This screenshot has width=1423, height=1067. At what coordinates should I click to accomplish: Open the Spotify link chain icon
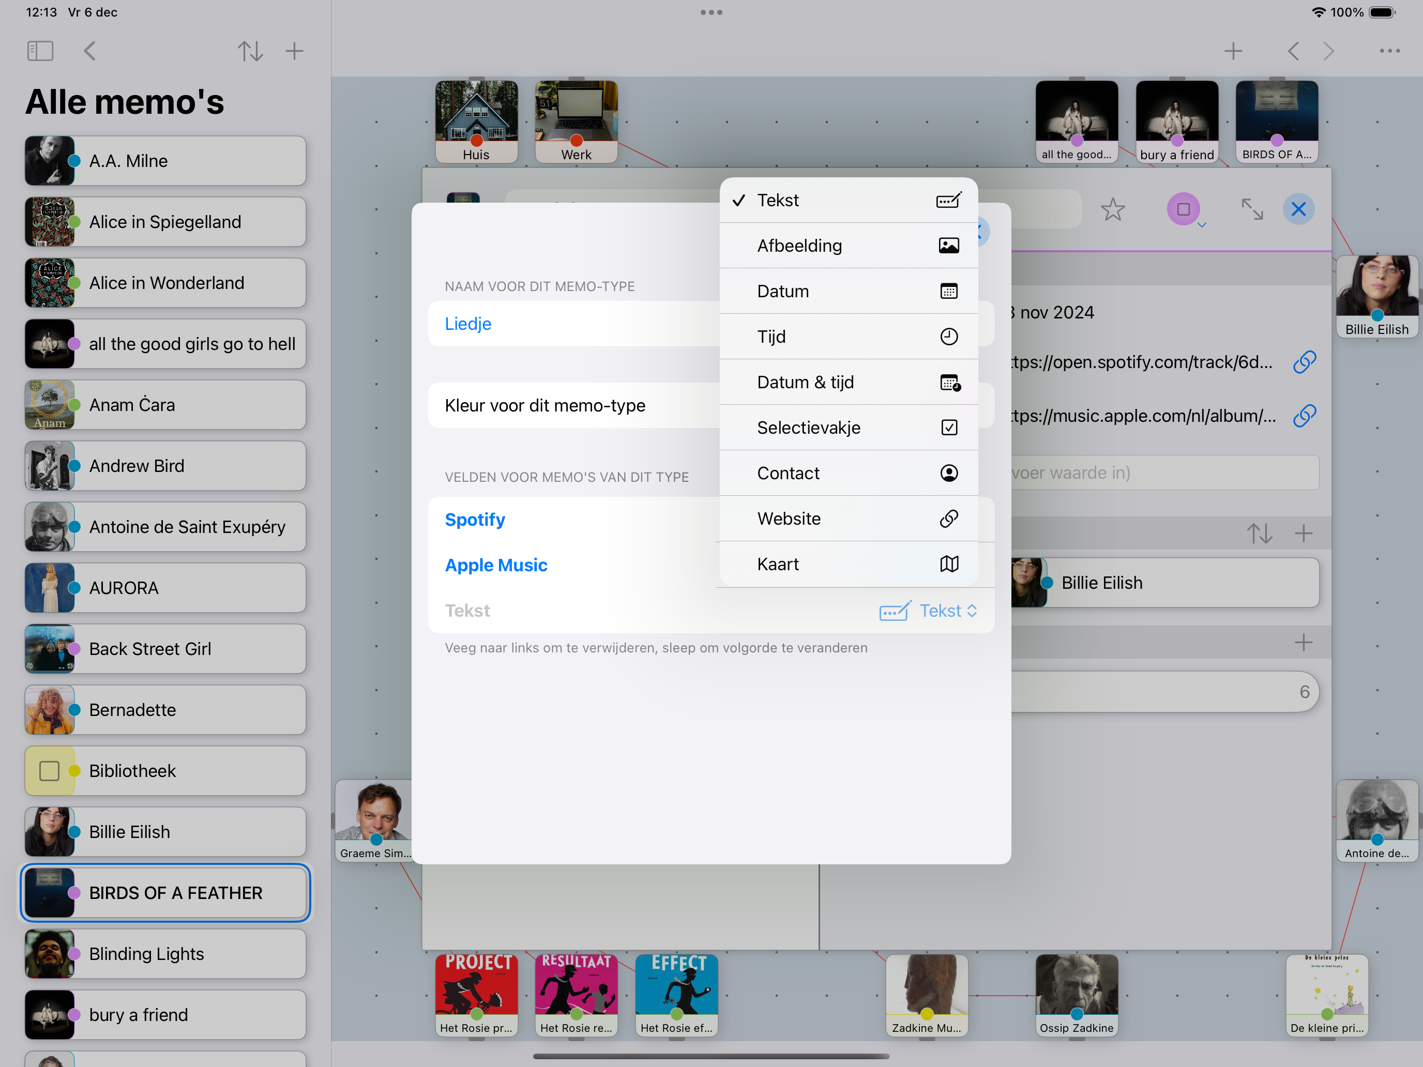1304,362
